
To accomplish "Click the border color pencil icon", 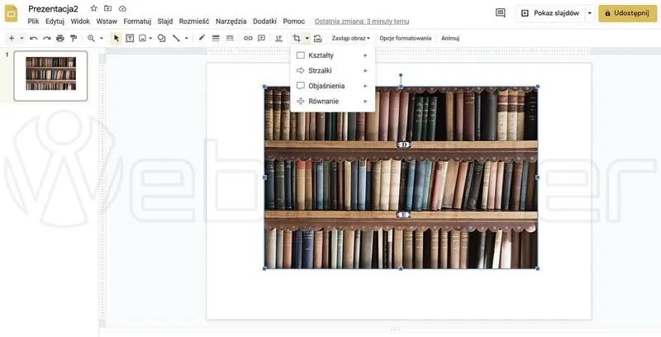I will (202, 38).
